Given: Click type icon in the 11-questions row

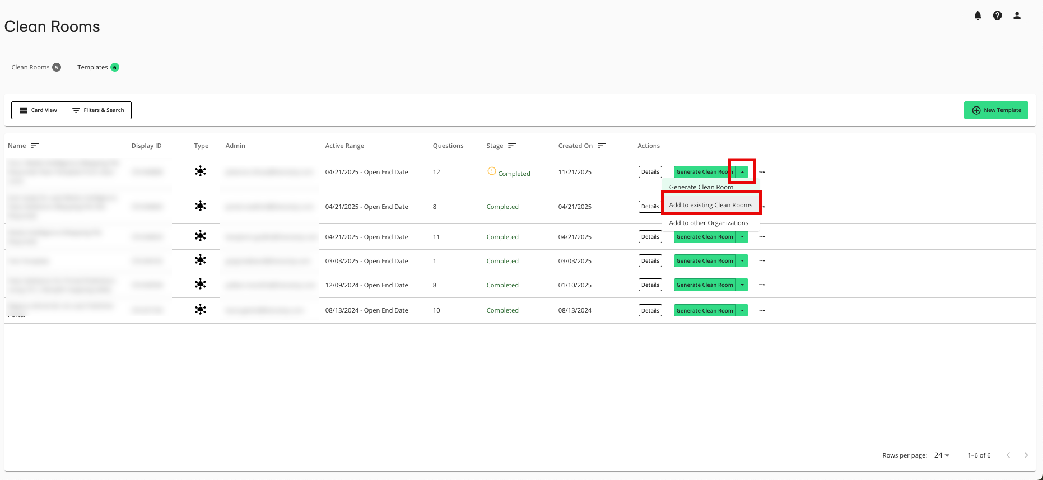Looking at the screenshot, I should tap(201, 236).
